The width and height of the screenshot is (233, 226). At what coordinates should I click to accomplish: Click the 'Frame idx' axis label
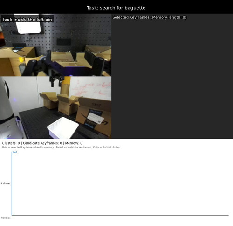[x=6, y=218]
